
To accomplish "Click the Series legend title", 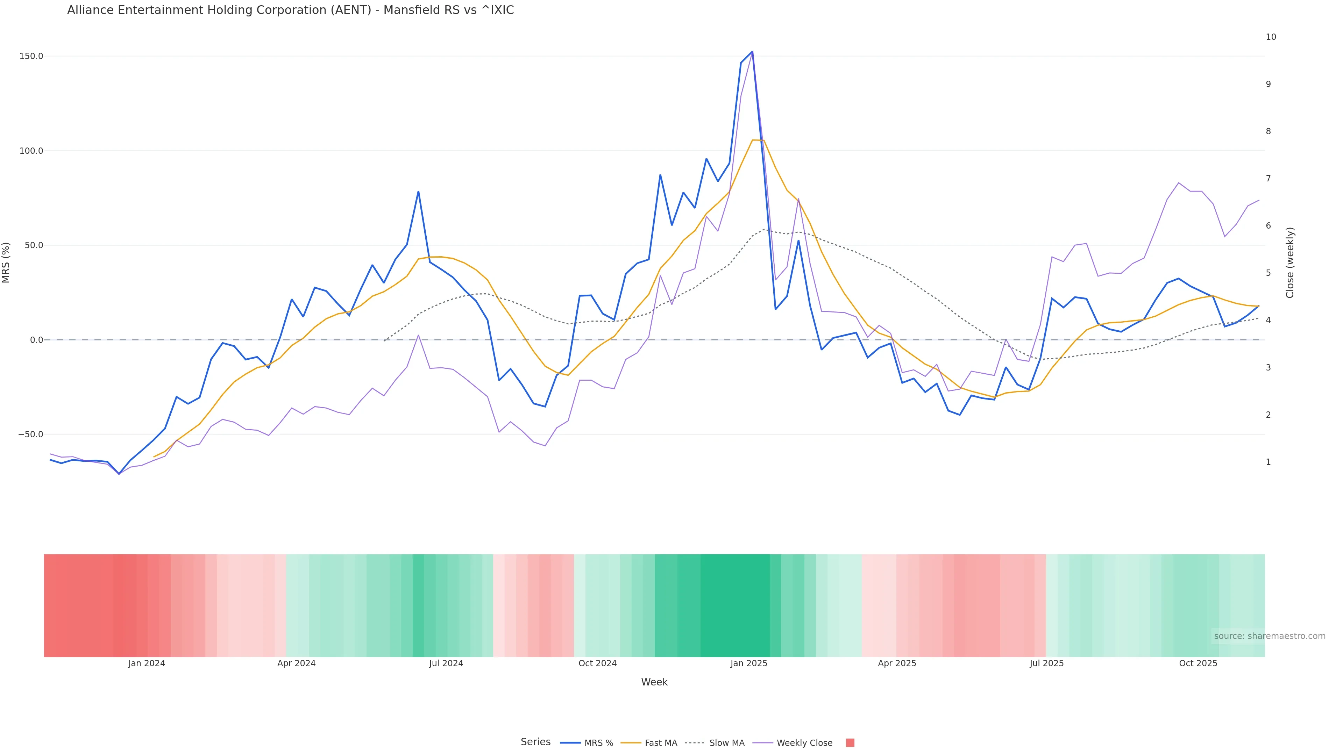I will point(535,742).
